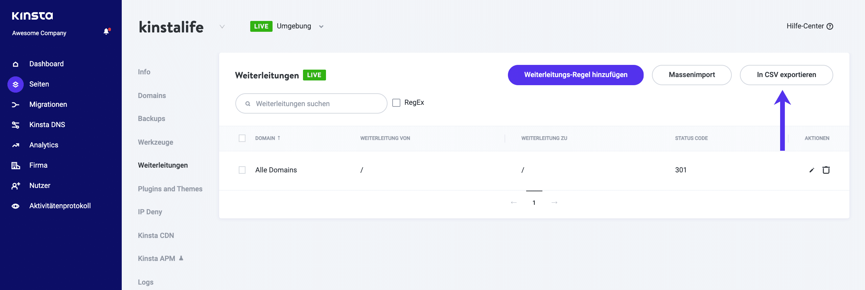This screenshot has height=290, width=865.
Task: Toggle the select-all checkbox in table header
Action: pos(242,138)
